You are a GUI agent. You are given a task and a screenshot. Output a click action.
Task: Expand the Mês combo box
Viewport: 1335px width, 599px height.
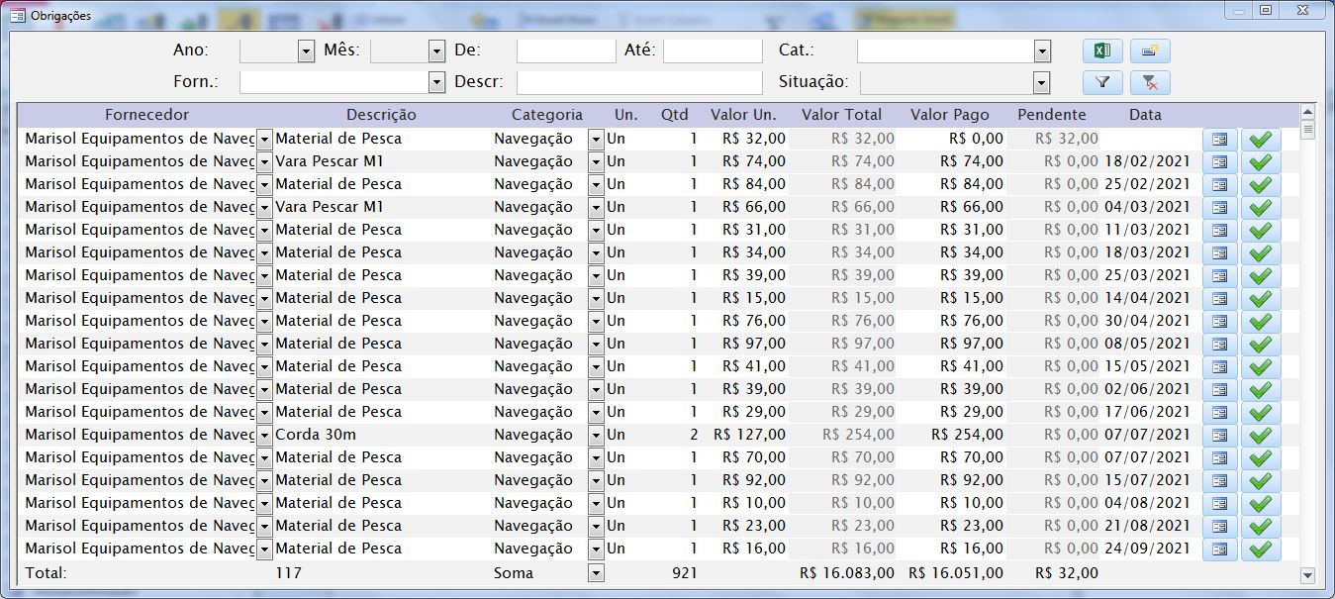[436, 50]
